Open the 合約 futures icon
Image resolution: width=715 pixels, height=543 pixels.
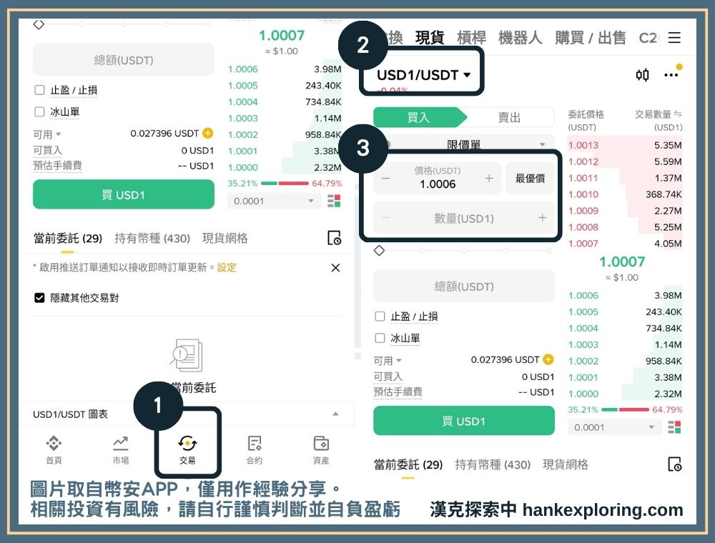[x=254, y=443]
